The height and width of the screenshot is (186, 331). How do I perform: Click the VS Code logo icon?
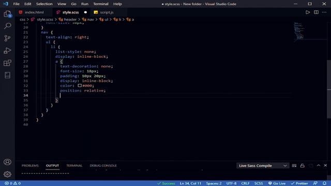coord(6,4)
